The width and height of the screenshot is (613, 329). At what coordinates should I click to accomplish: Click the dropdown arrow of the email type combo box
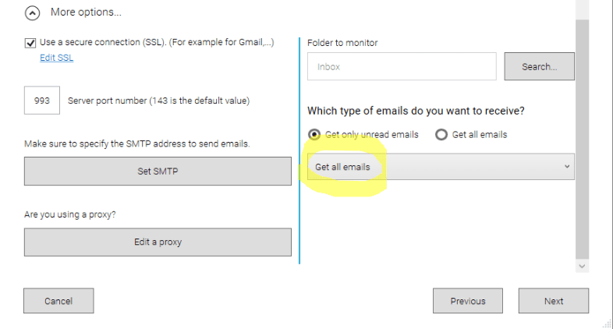pyautogui.click(x=567, y=167)
